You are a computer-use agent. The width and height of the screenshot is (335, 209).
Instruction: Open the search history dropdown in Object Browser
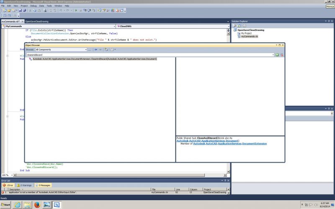[273, 55]
